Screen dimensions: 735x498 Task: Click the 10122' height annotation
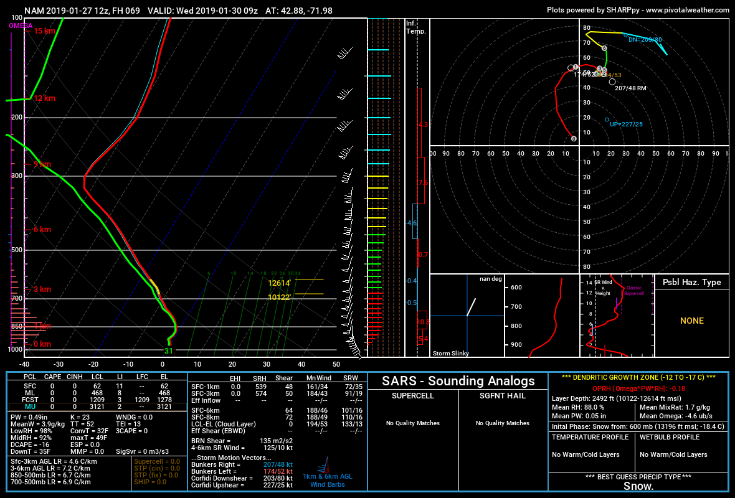point(280,297)
